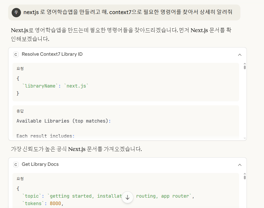The width and height of the screenshot is (264, 208).
Task: Click 'Available Libraries (top matches):' text
Action: (x=64, y=121)
